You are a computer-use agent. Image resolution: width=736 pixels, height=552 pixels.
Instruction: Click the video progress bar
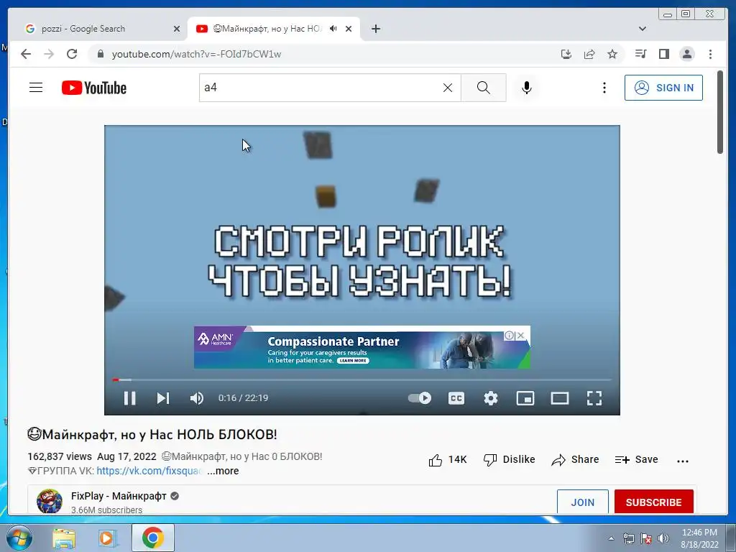(362, 379)
